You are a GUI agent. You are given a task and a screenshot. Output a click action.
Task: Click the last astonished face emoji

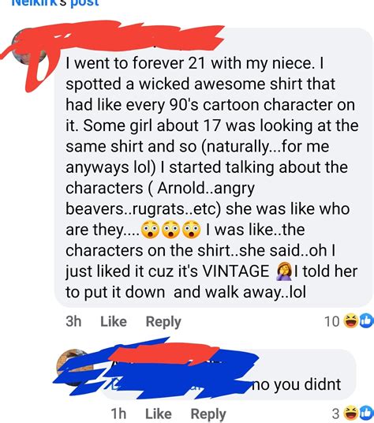point(192,230)
